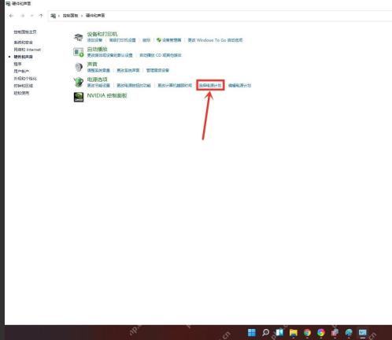
Task: Click the 添加设备 link
Action: 94,40
